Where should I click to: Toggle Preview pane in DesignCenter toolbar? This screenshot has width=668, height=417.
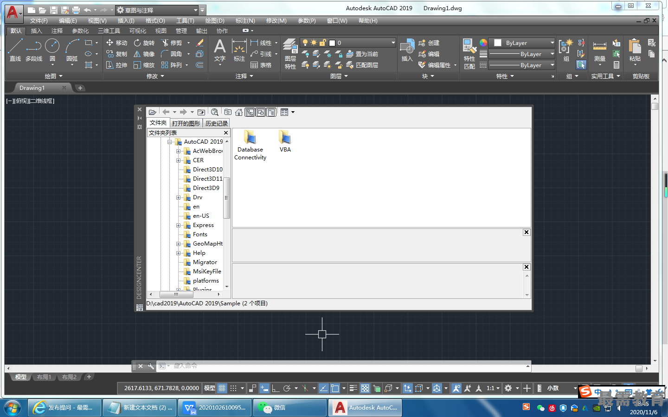tap(261, 112)
